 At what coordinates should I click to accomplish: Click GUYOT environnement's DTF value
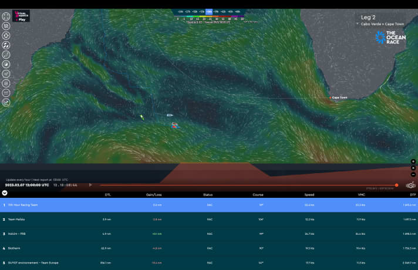tap(409, 262)
